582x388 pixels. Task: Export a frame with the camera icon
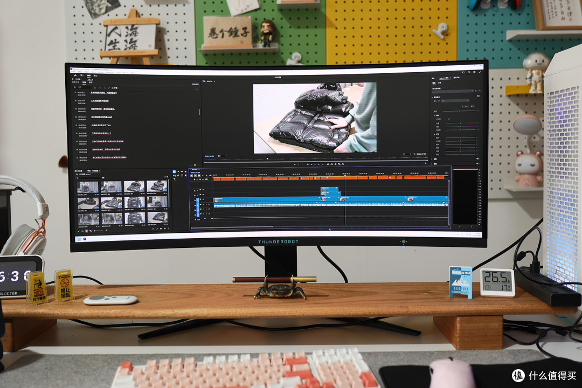click(336, 164)
